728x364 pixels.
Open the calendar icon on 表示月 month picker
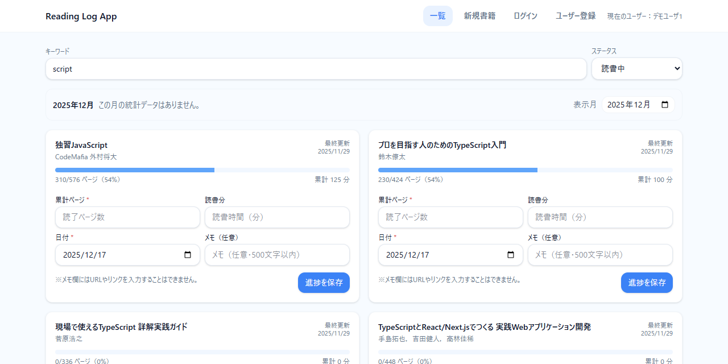665,104
